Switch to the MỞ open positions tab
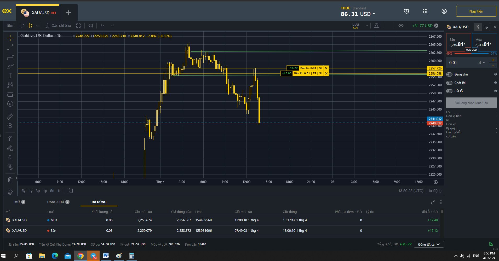The height and width of the screenshot is (261, 499). pos(20,202)
